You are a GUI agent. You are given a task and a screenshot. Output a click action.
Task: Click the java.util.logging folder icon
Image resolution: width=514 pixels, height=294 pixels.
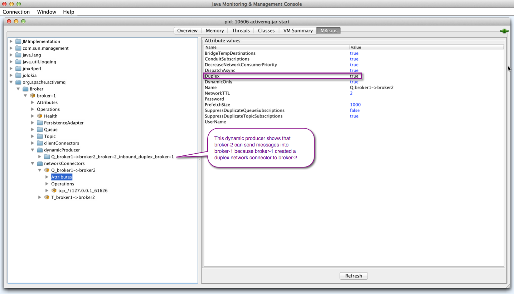pyautogui.click(x=18, y=62)
